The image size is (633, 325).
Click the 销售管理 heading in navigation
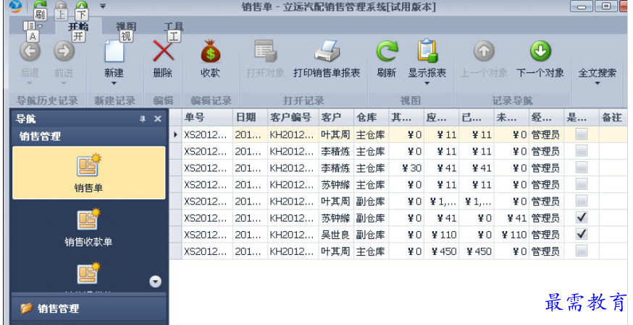88,136
